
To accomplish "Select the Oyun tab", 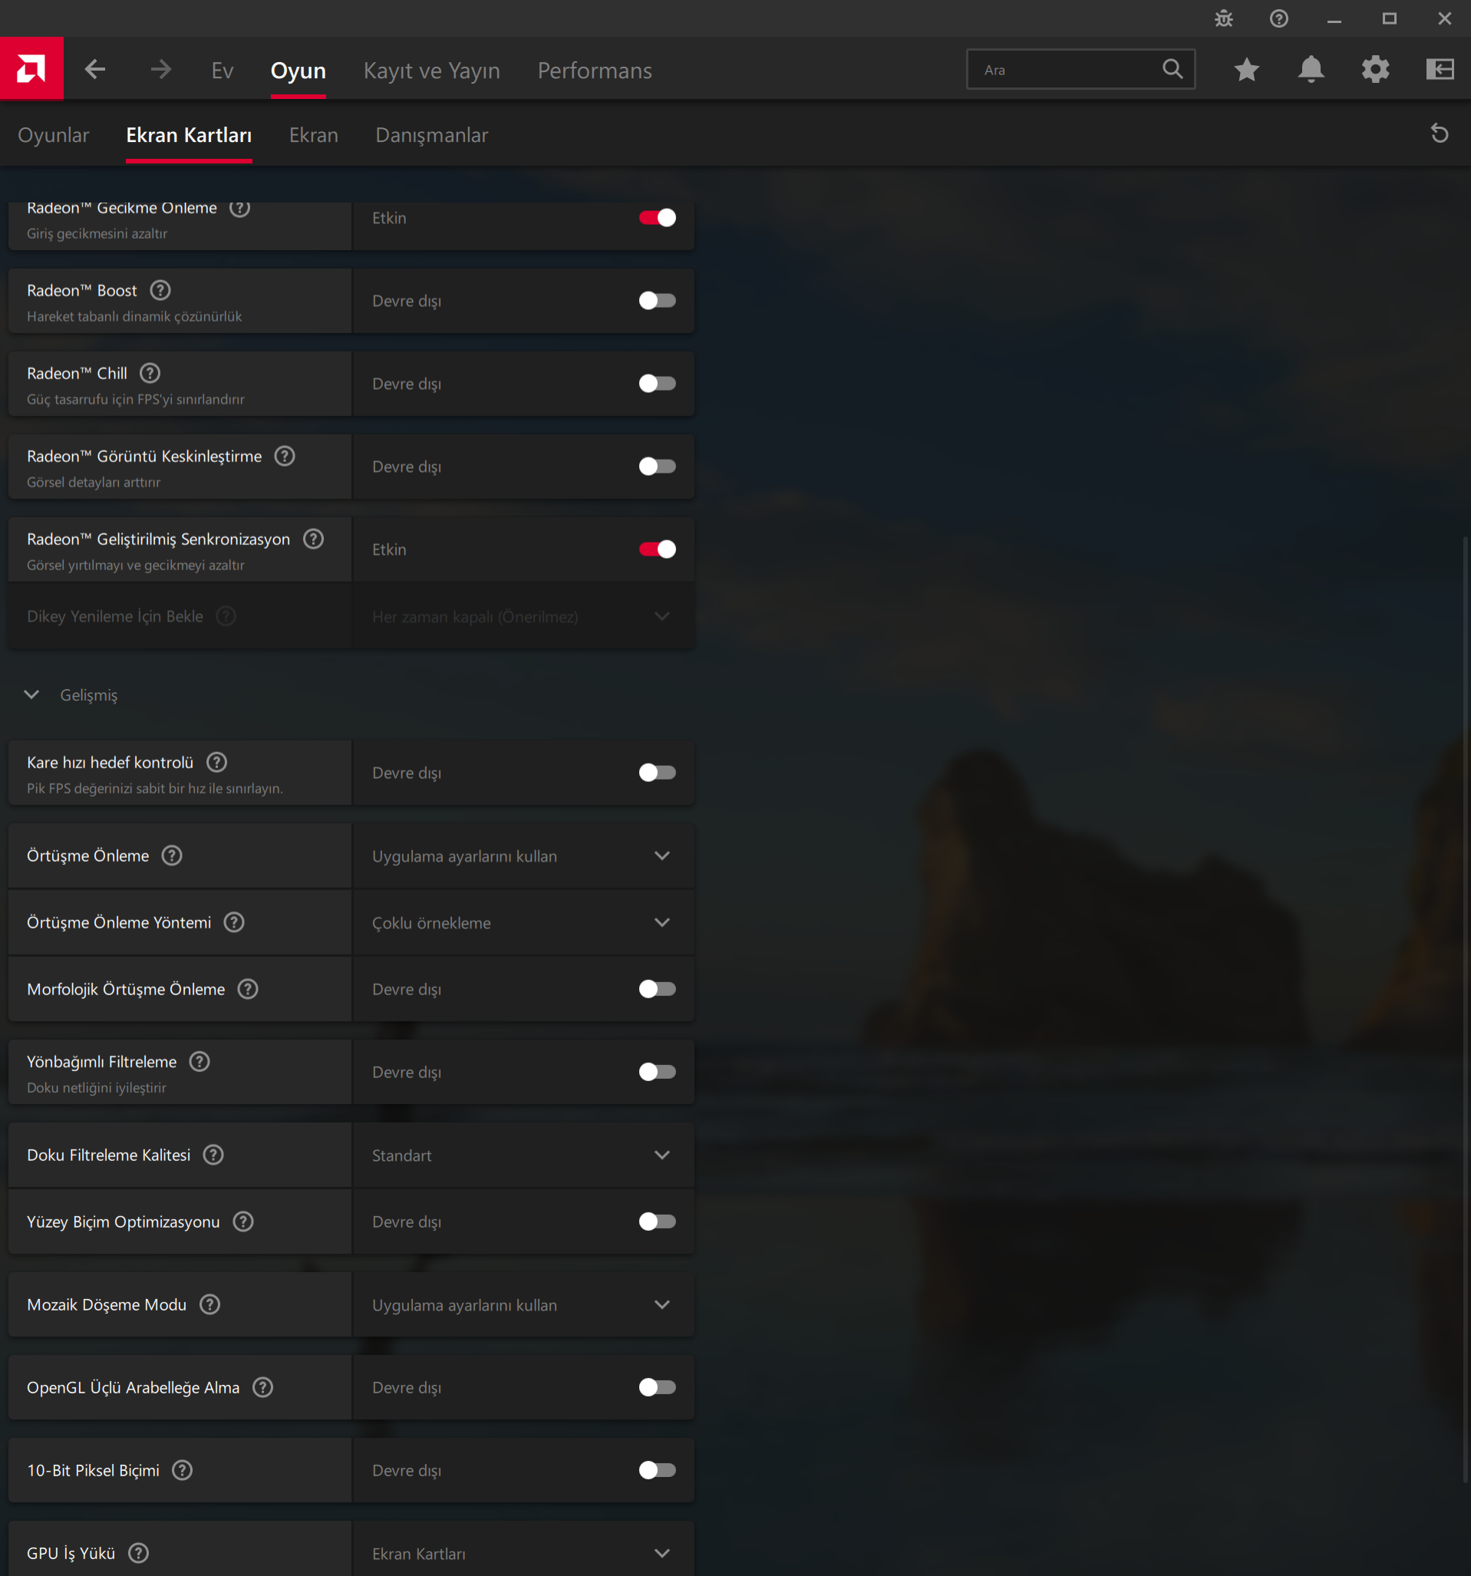I will pos(298,71).
